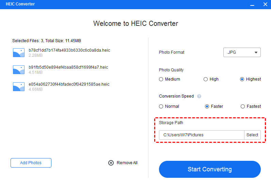This screenshot has width=271, height=188.
Task: Click the Add Photos button
Action: tap(31, 163)
